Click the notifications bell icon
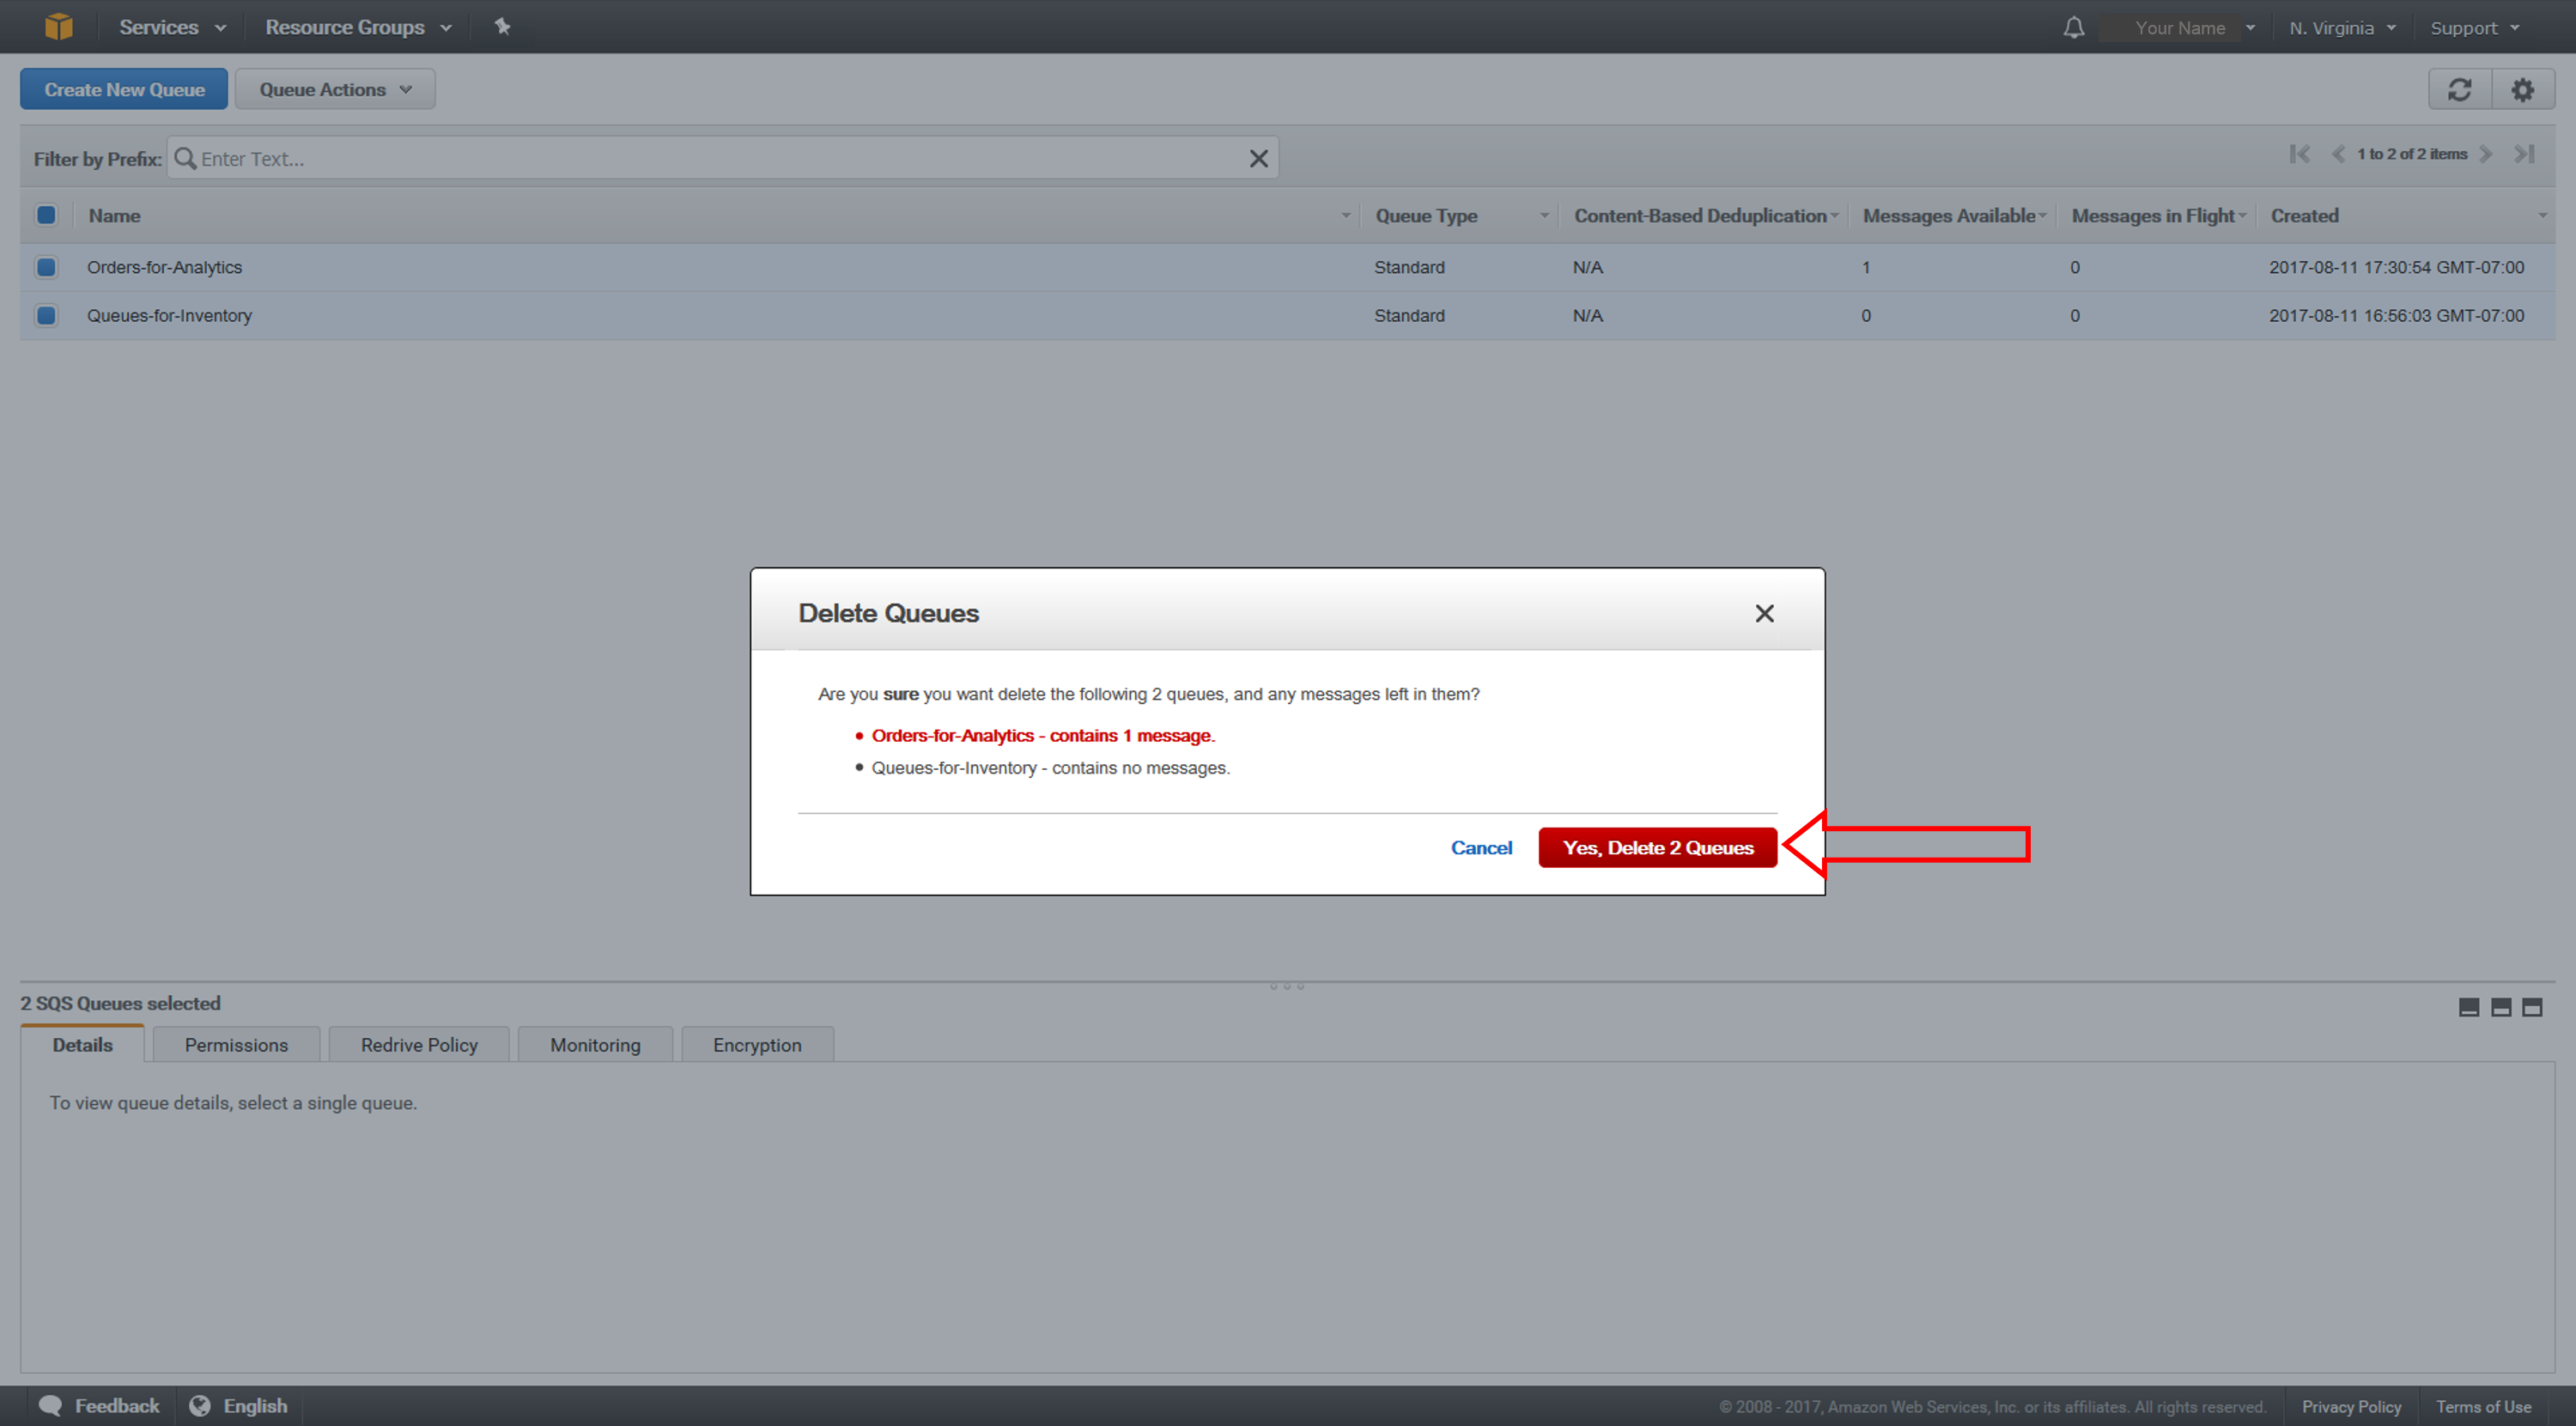2576x1426 pixels. pyautogui.click(x=2070, y=27)
